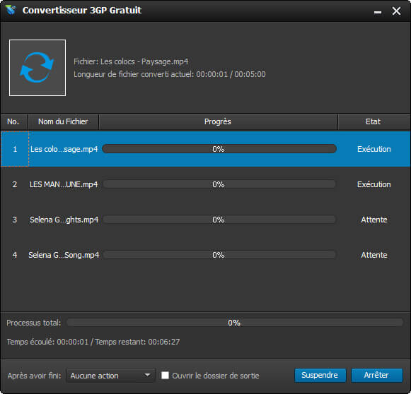
Task: Select the Les colo...sage.mp4 row
Action: [x=205, y=149]
